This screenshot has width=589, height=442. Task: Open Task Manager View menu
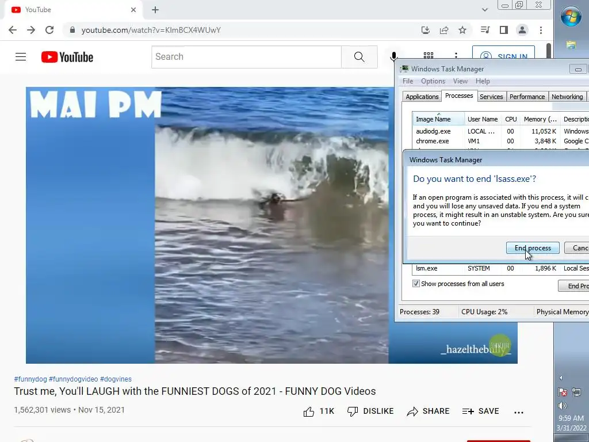click(x=460, y=81)
